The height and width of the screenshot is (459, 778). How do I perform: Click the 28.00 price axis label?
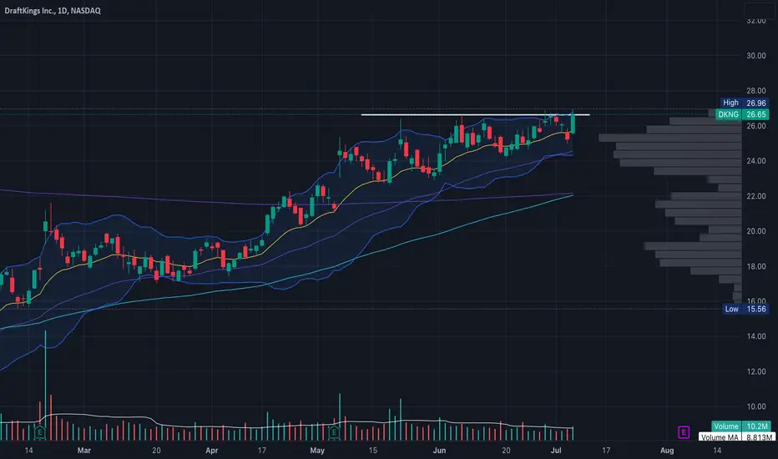[756, 91]
